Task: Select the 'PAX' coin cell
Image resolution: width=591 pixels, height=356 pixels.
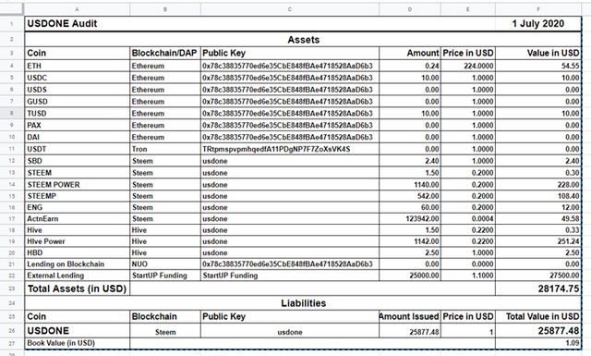Action: coord(77,126)
